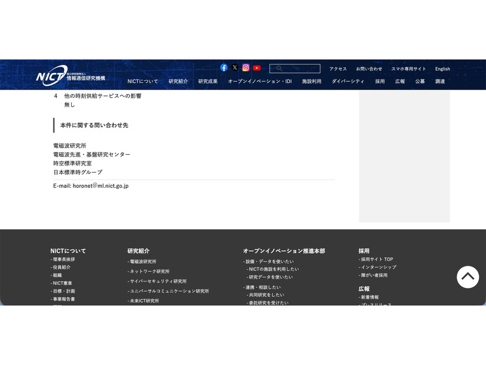The height and width of the screenshot is (365, 486).
Task: Open footer link 未来ICT研究所
Action: pyautogui.click(x=144, y=301)
